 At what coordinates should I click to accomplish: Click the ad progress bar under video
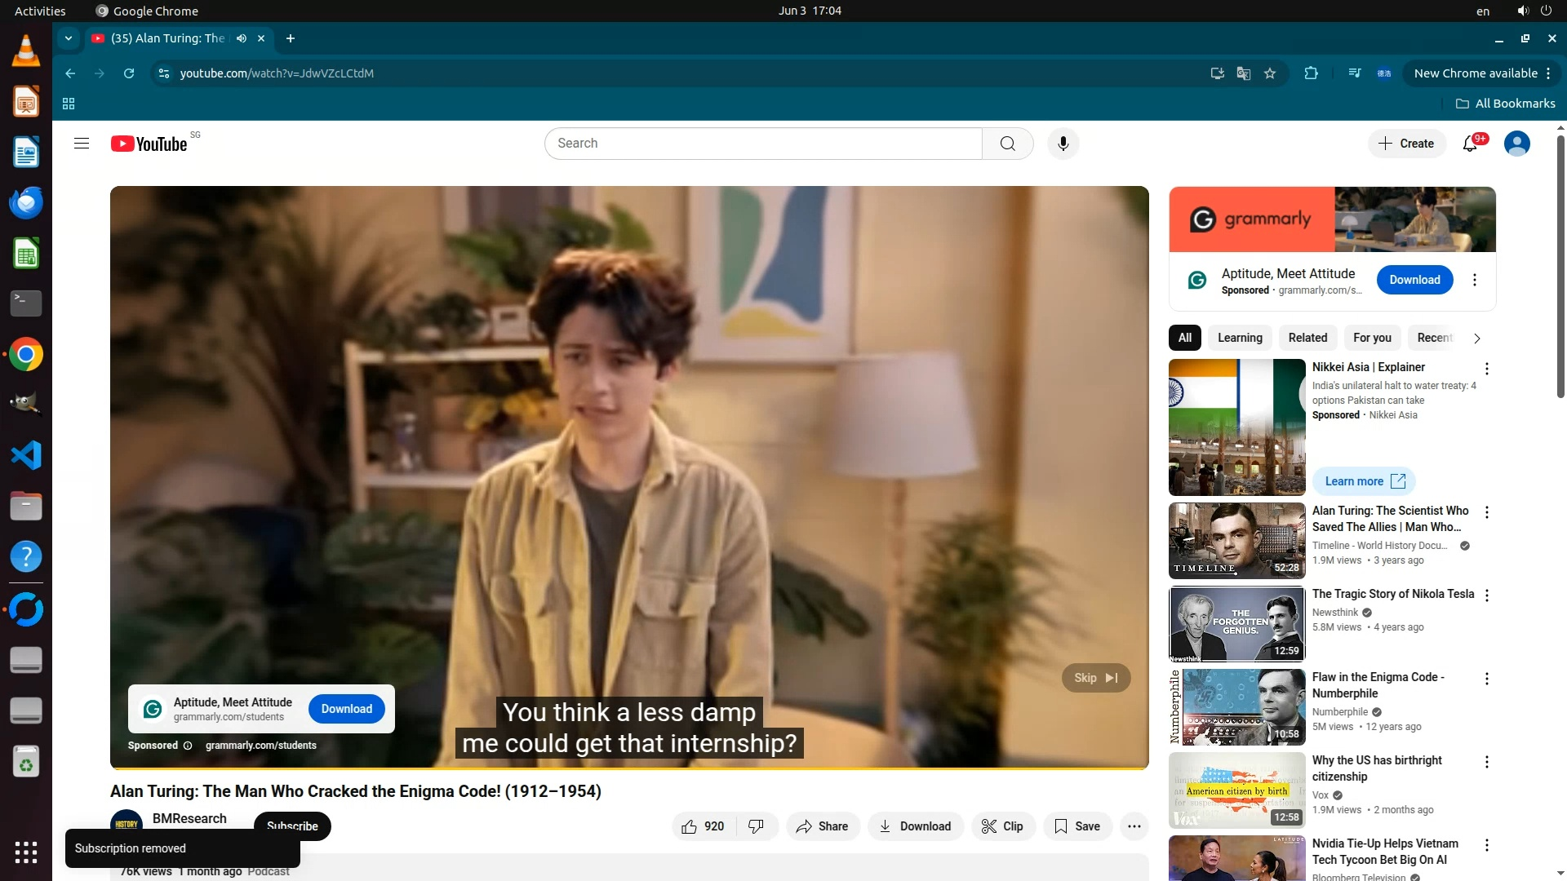[x=628, y=768]
